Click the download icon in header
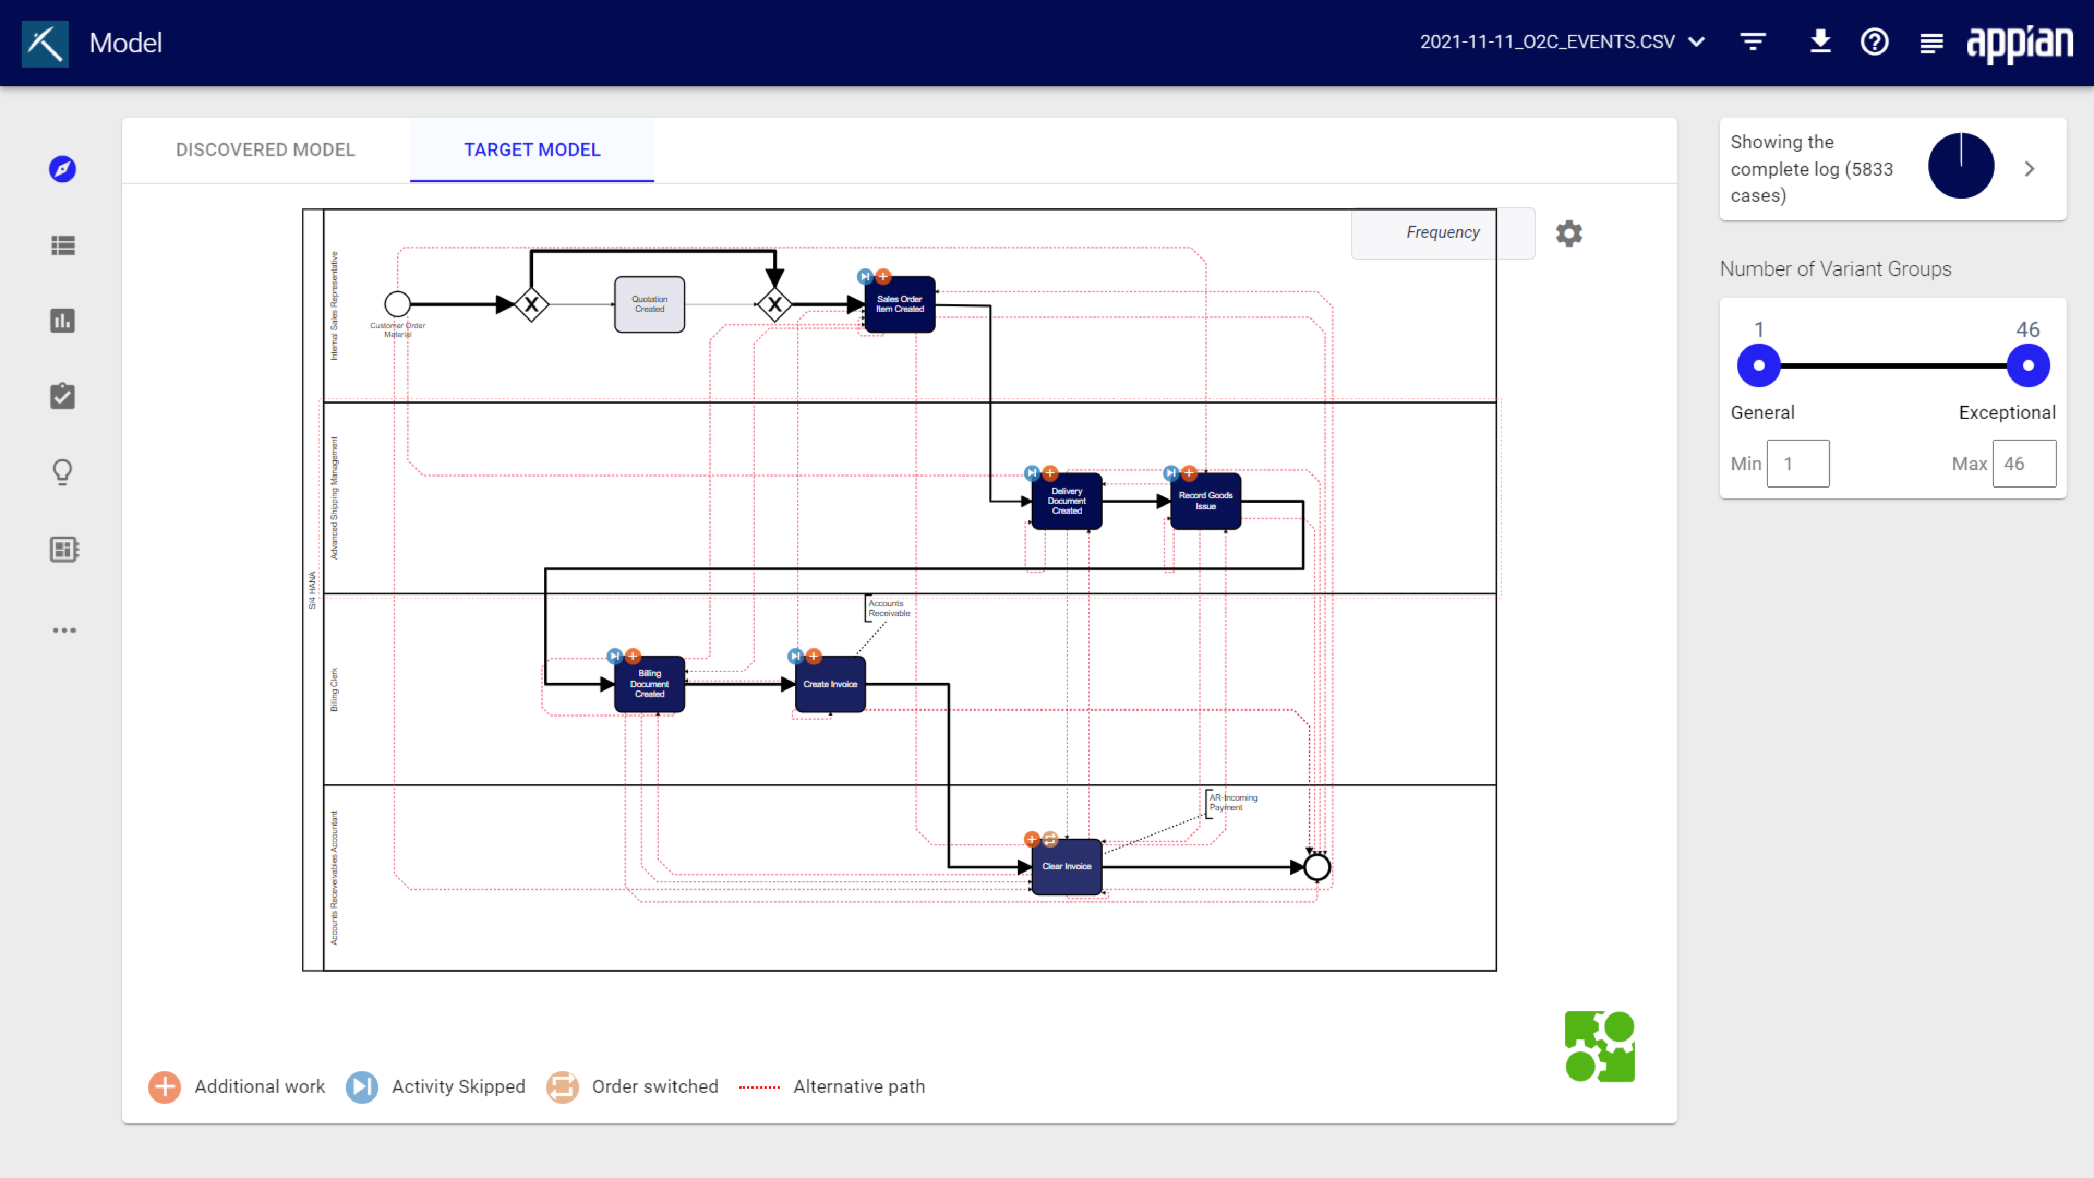The image size is (2094, 1178). point(1821,41)
